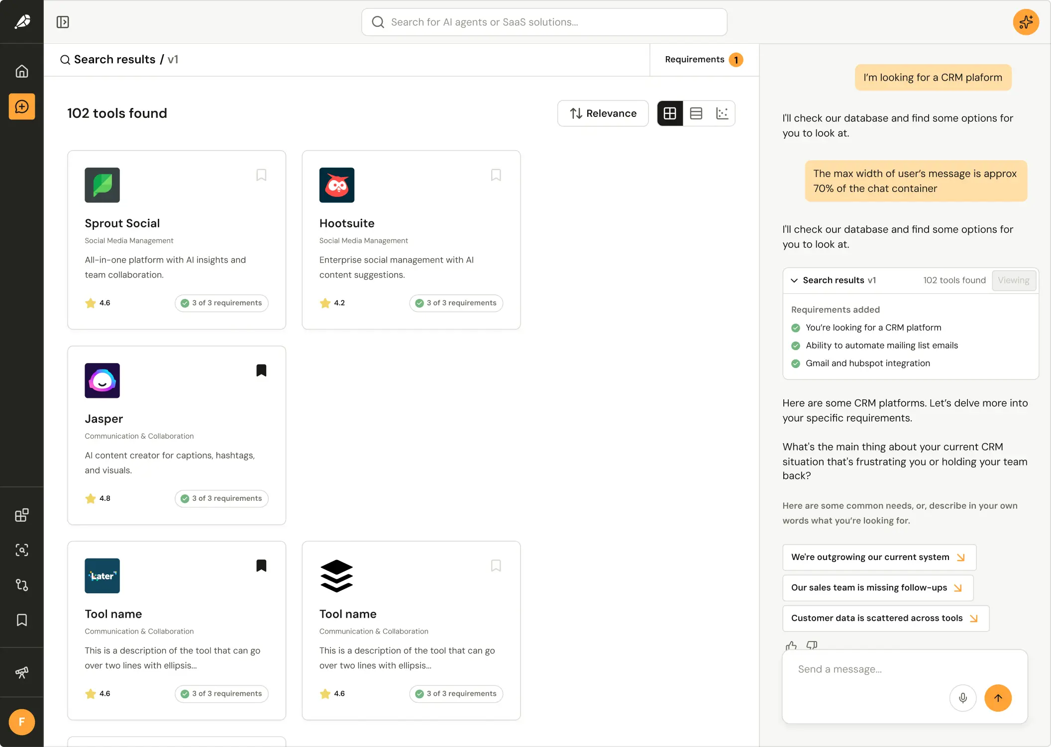The image size is (1051, 747).
Task: Expand "We're outgrowing our current system" suggestion
Action: coord(879,557)
